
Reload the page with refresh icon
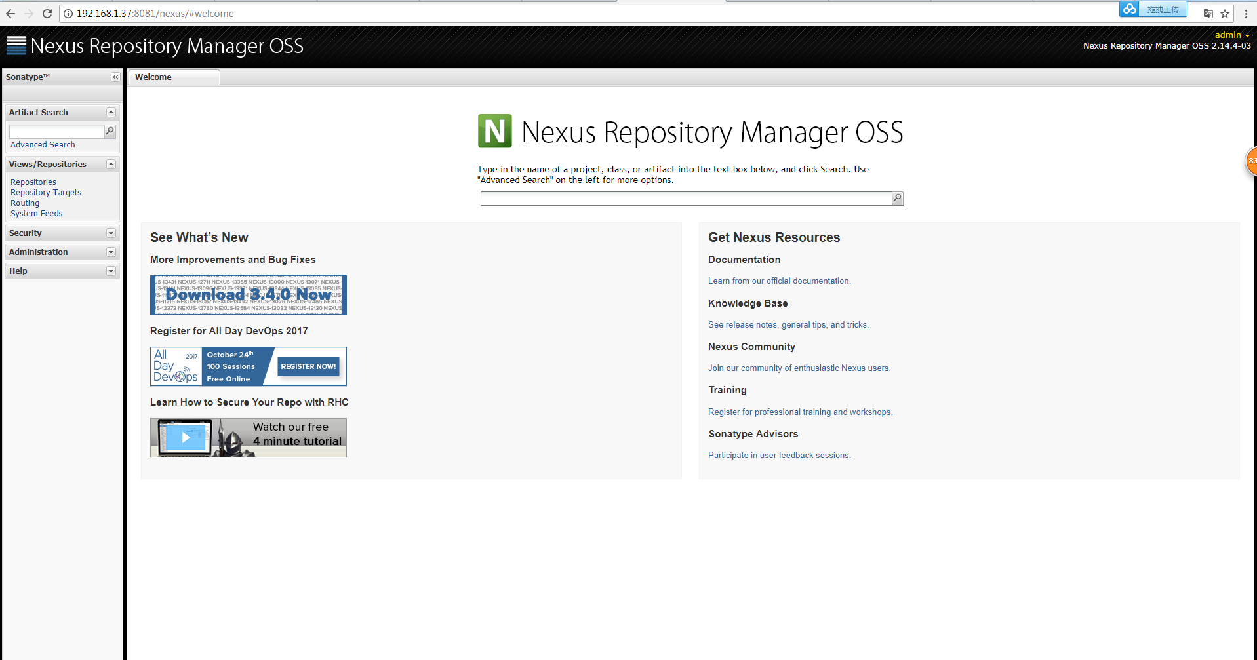click(x=47, y=14)
